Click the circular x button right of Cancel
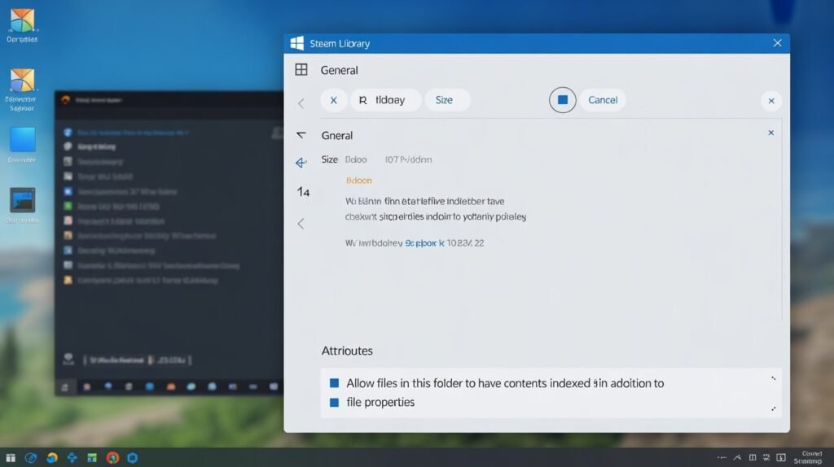The height and width of the screenshot is (467, 834). pyautogui.click(x=771, y=100)
